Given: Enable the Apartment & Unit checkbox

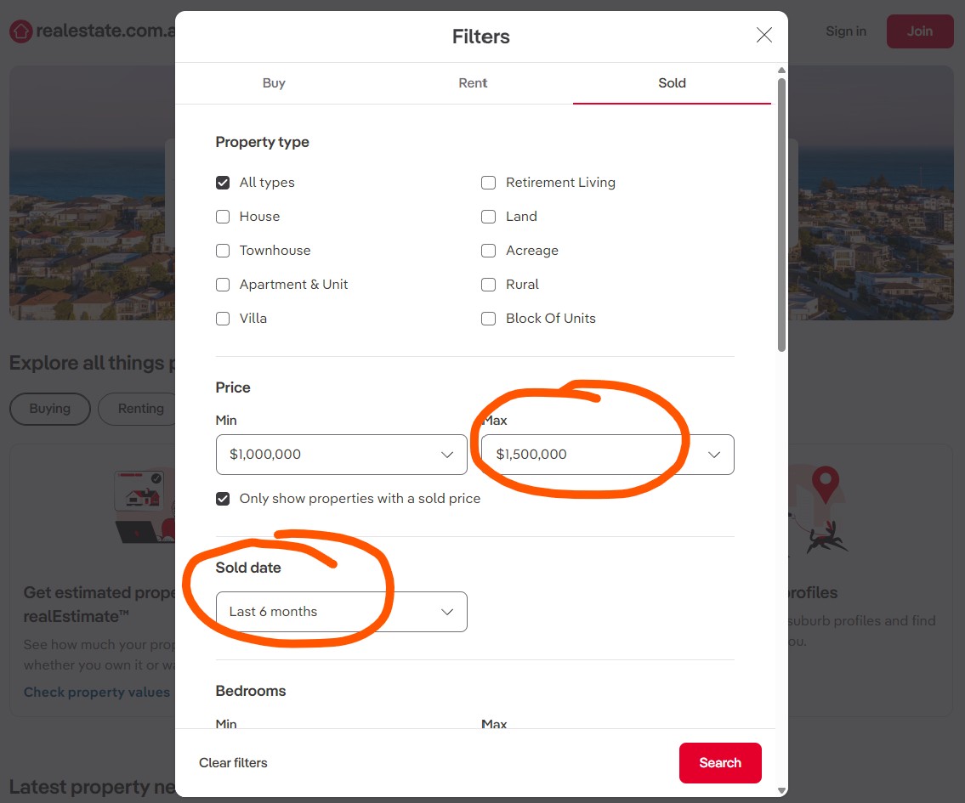Looking at the screenshot, I should coord(223,285).
